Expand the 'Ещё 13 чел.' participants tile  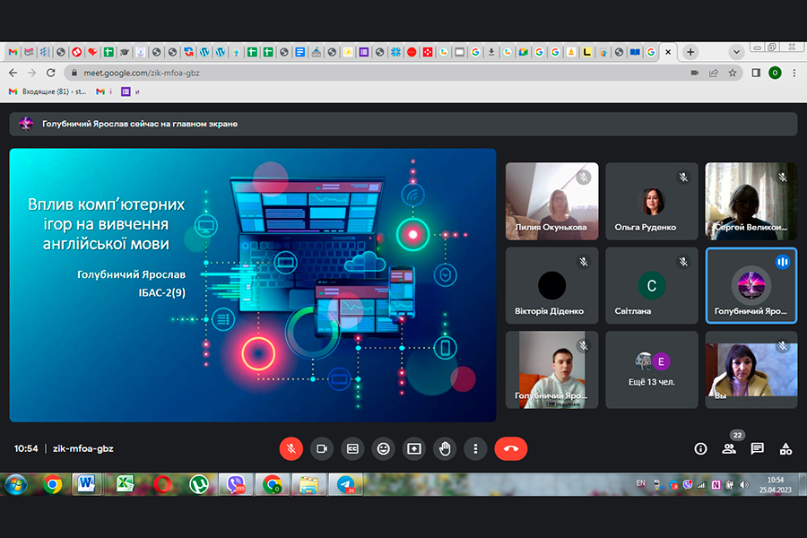(x=652, y=369)
